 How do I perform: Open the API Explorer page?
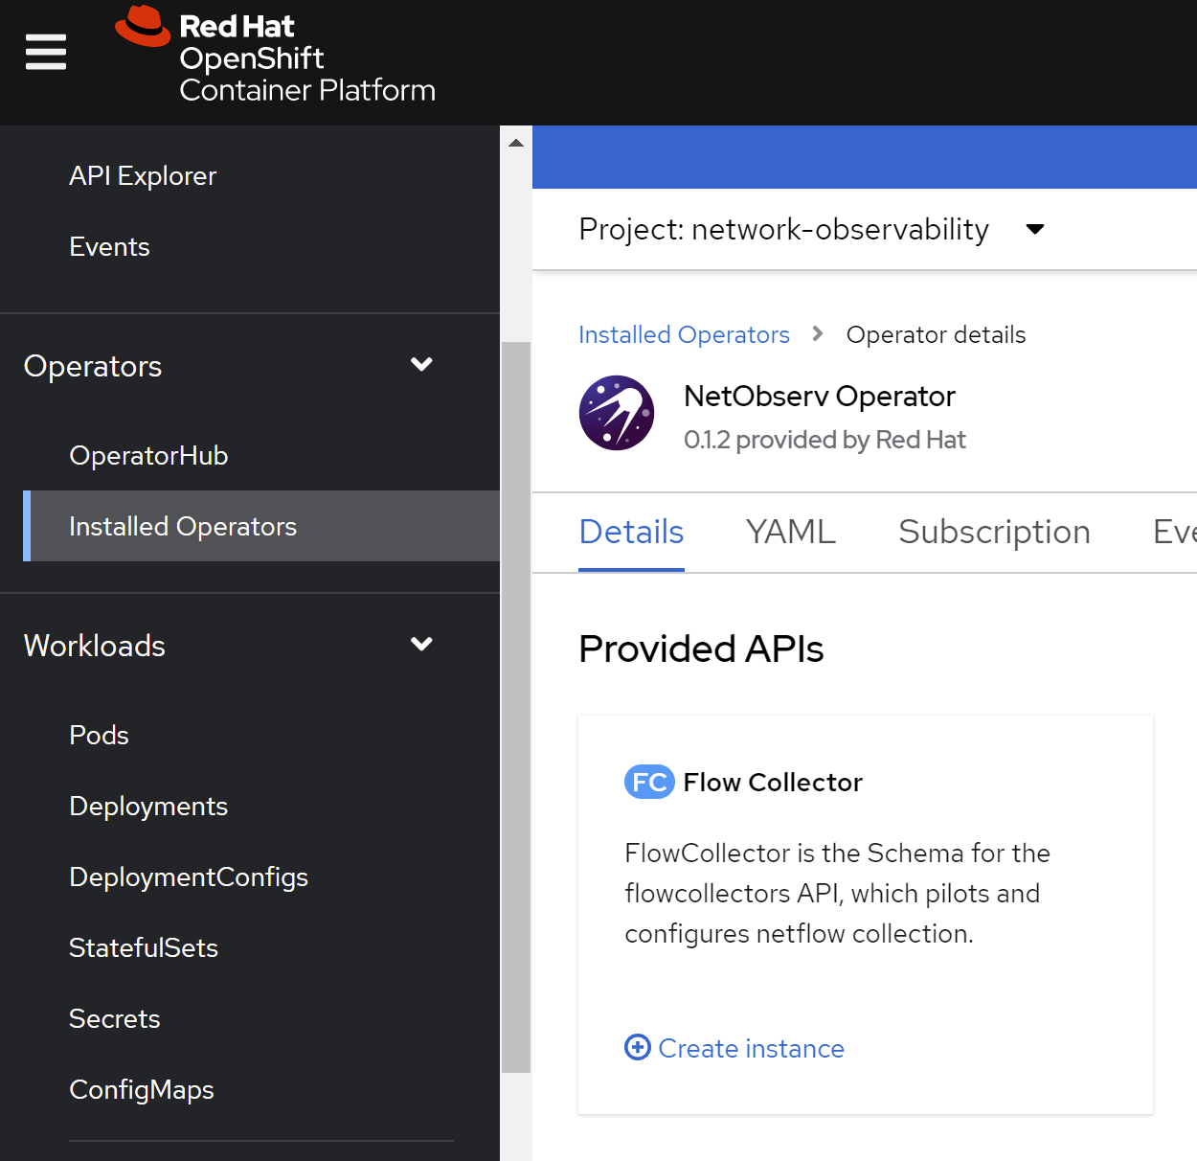143,176
